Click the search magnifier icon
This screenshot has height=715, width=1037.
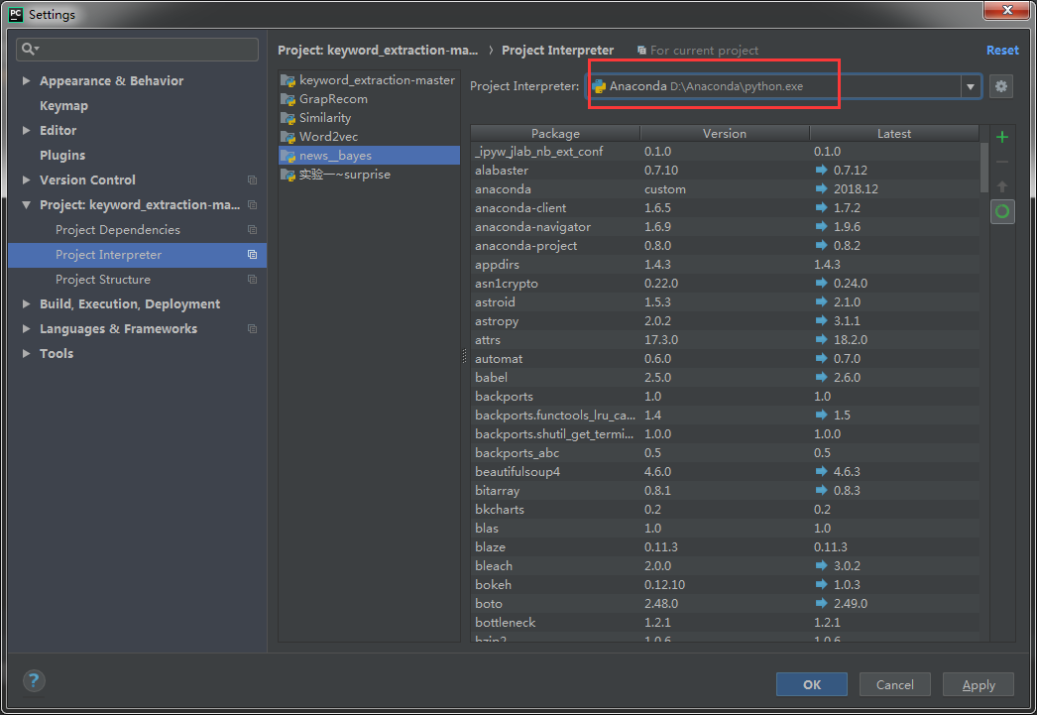[x=30, y=49]
